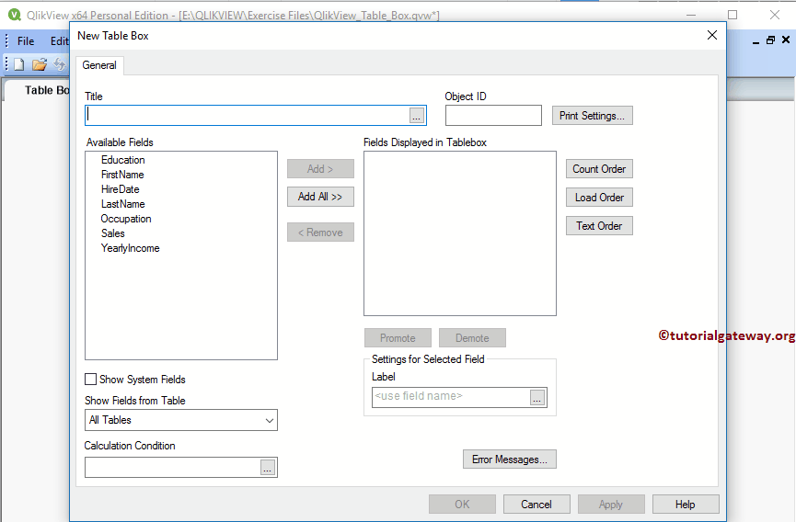Close the inner document window
The height and width of the screenshot is (522, 796).
coord(786,40)
